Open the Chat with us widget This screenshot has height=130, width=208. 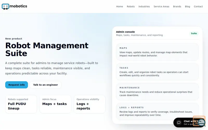coord(189,122)
